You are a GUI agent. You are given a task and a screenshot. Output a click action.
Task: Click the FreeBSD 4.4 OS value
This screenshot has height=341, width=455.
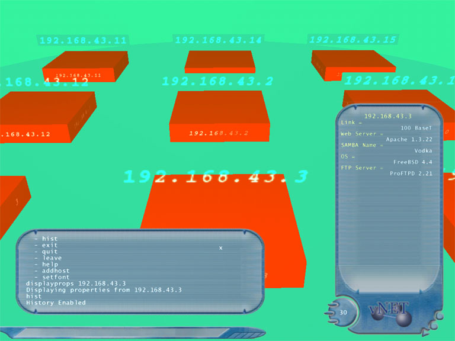(x=414, y=162)
